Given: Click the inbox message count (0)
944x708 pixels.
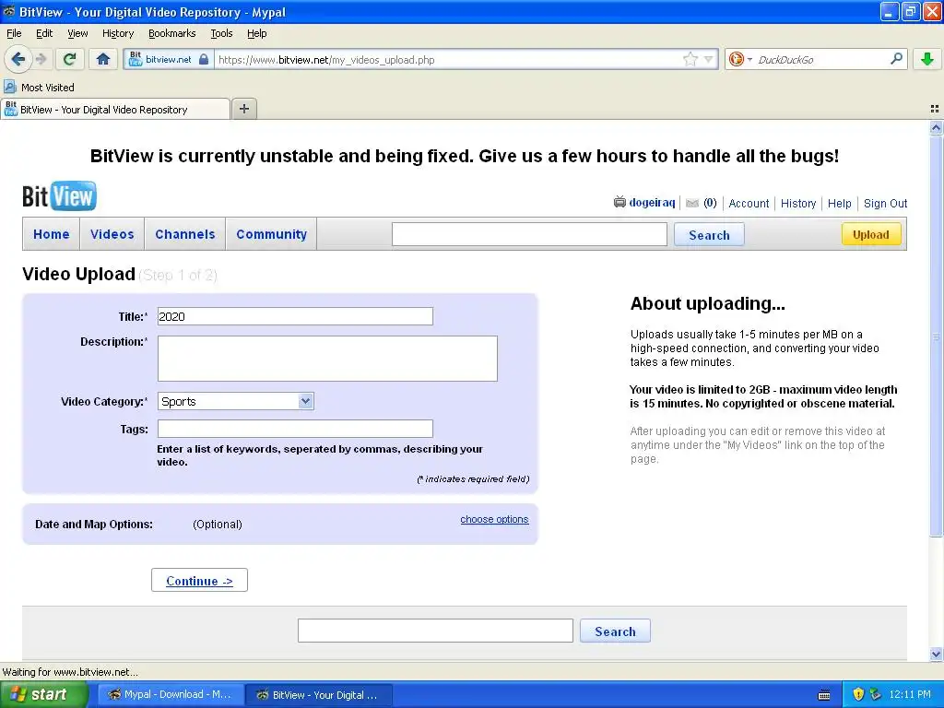Looking at the screenshot, I should pos(711,203).
